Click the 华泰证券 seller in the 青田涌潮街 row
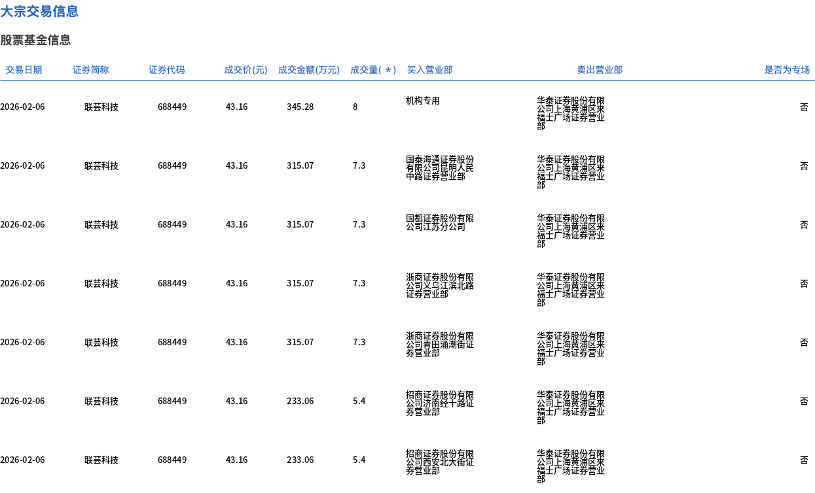 click(x=571, y=348)
